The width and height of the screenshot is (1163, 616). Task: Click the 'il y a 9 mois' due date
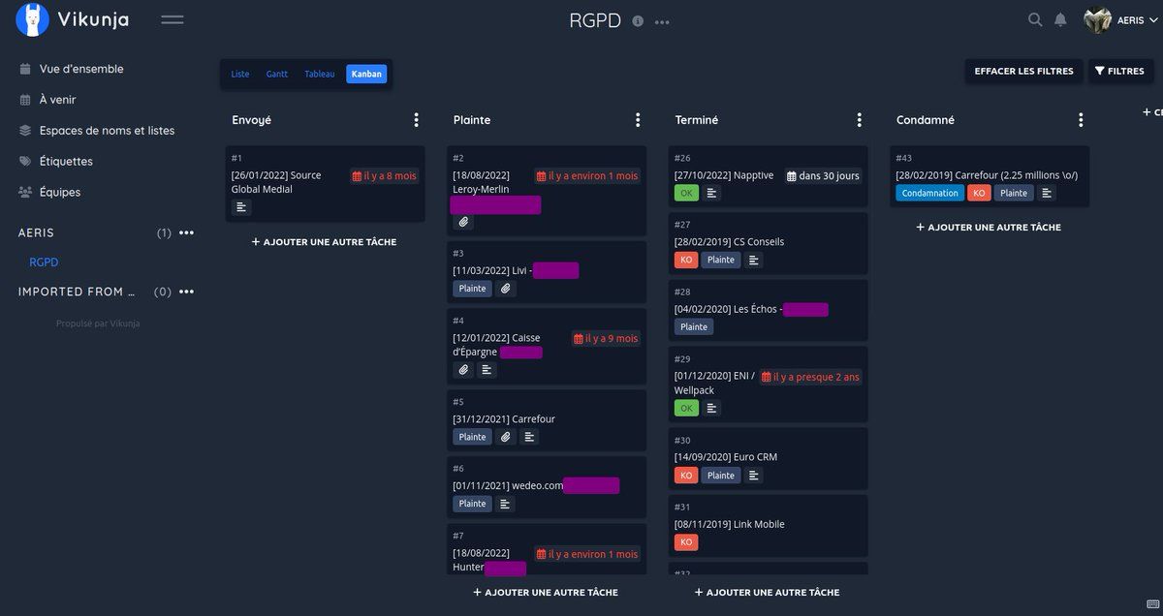(x=606, y=339)
